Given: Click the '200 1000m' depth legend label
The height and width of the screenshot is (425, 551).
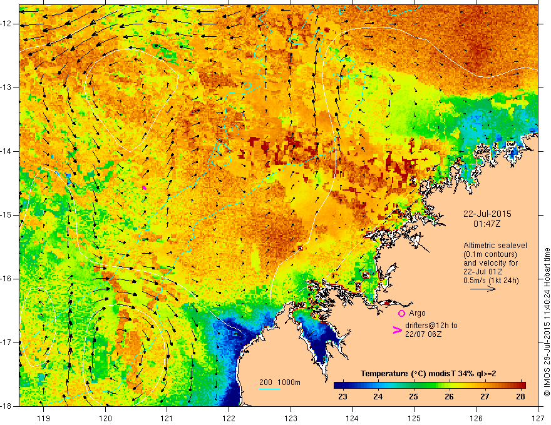Looking at the screenshot, I should click(280, 382).
